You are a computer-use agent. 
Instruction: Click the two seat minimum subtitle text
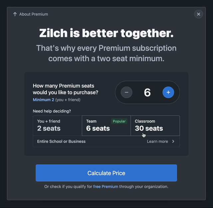(x=106, y=53)
